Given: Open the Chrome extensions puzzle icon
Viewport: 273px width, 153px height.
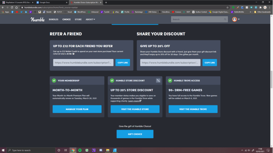Looking at the screenshot, I should [x=260, y=8].
